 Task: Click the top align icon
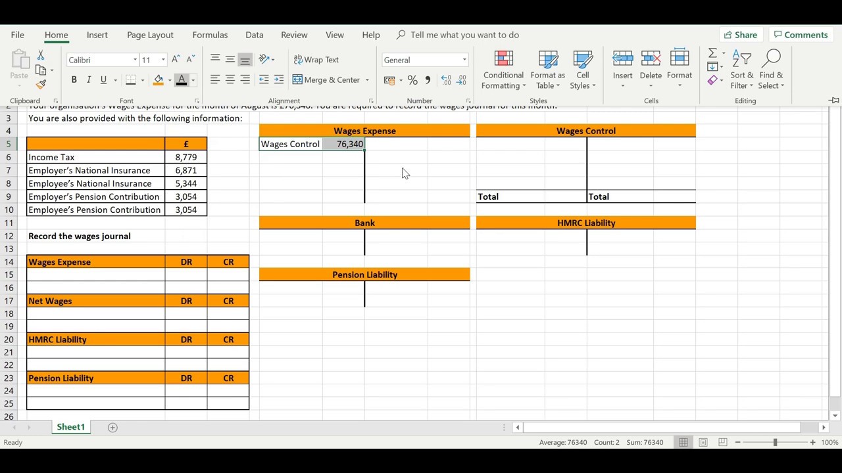tap(215, 59)
